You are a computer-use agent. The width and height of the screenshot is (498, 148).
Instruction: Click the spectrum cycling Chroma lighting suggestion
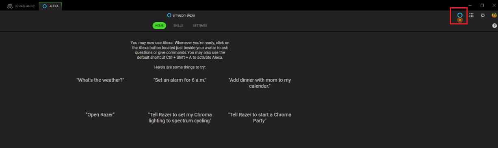click(180, 118)
